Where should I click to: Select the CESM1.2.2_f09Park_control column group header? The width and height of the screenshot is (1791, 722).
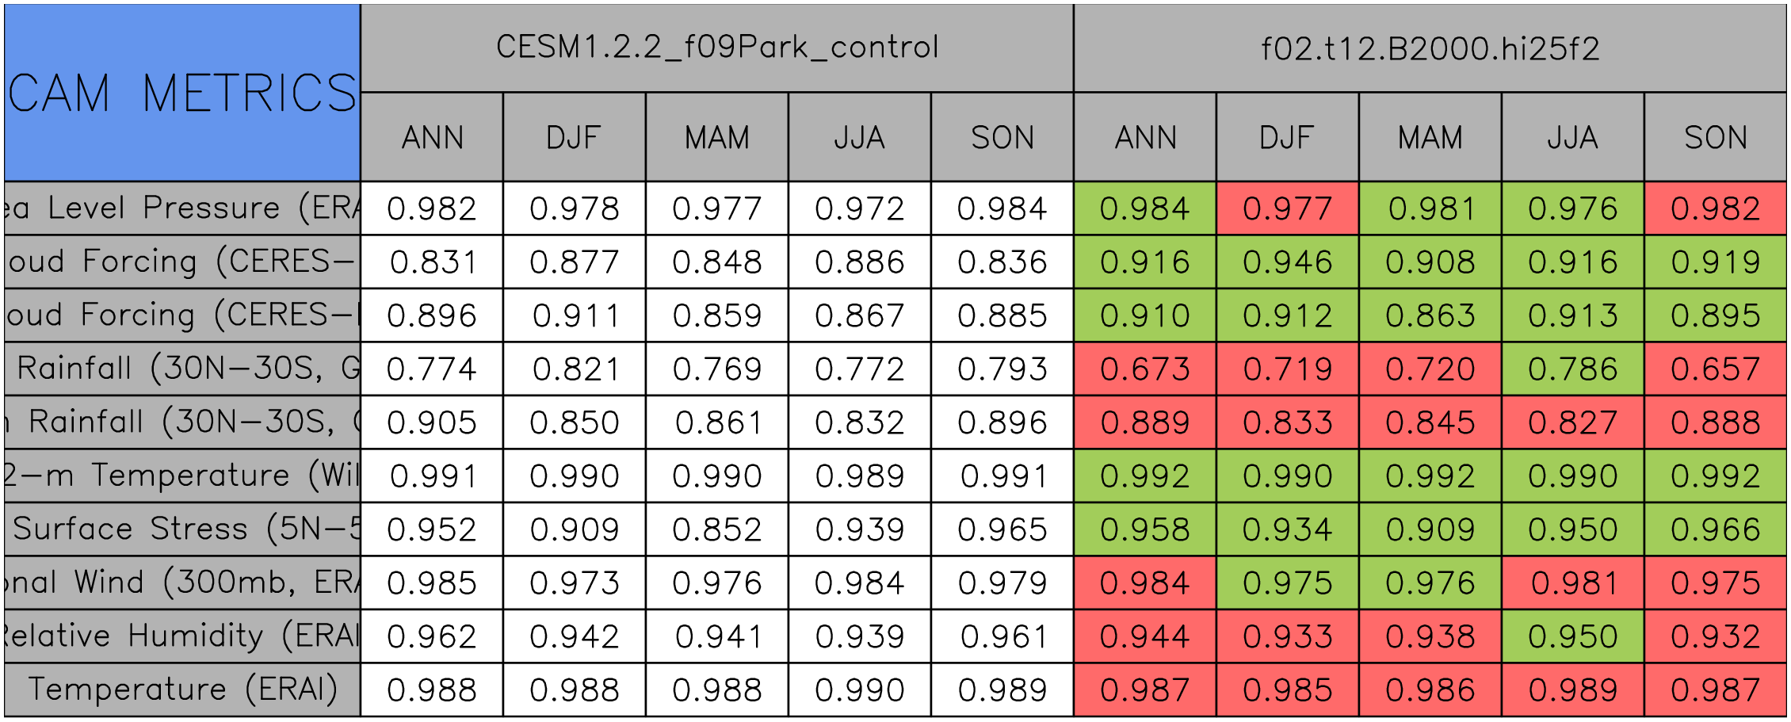pos(717,48)
